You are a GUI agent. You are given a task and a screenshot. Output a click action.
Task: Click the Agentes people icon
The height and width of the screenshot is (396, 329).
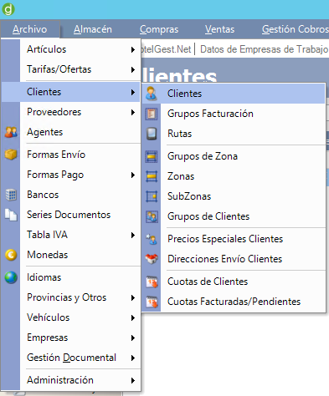(x=11, y=132)
